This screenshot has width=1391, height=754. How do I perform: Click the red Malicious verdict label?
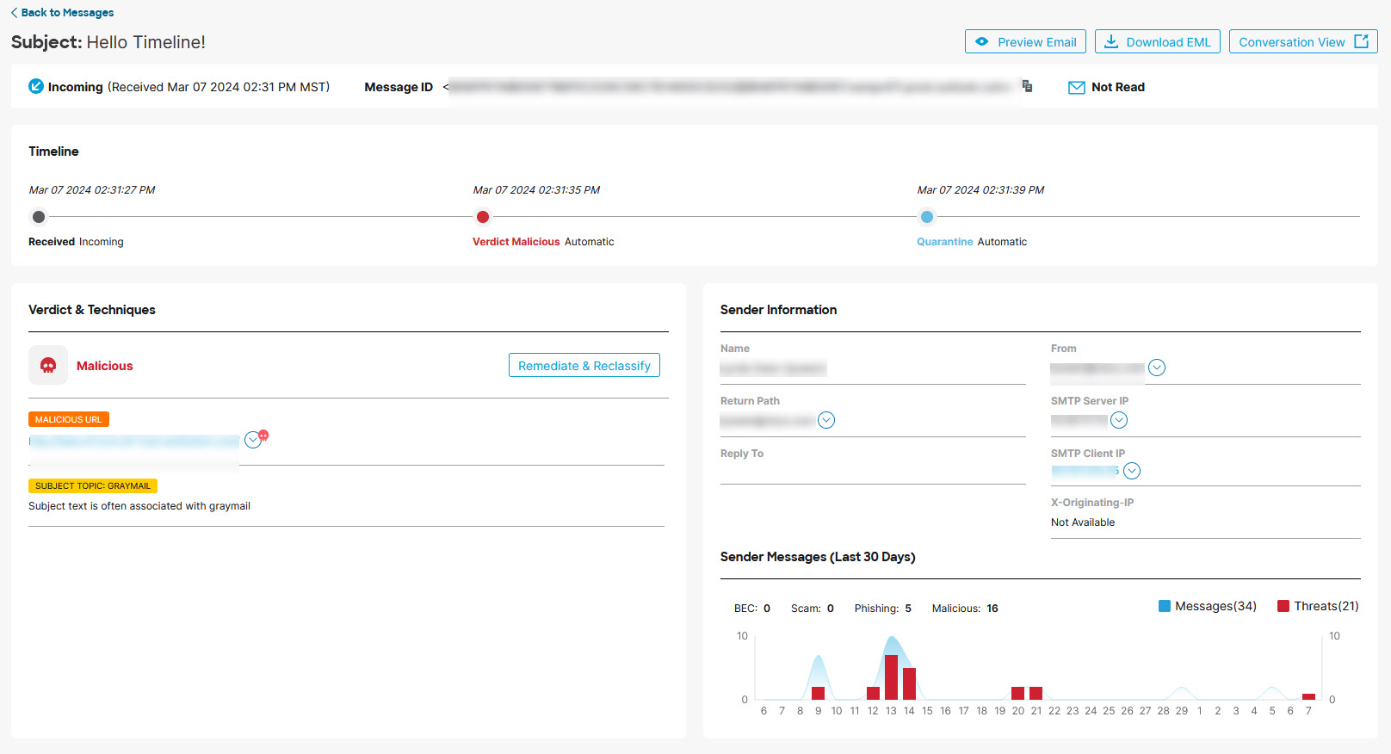104,366
